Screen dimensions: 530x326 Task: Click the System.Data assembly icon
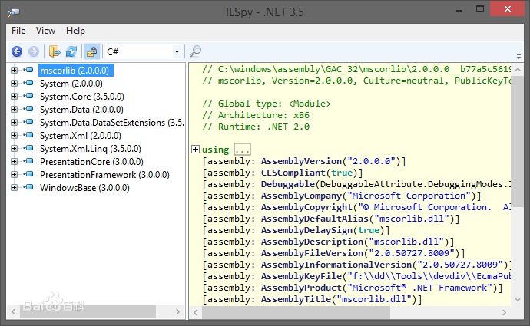(28, 109)
